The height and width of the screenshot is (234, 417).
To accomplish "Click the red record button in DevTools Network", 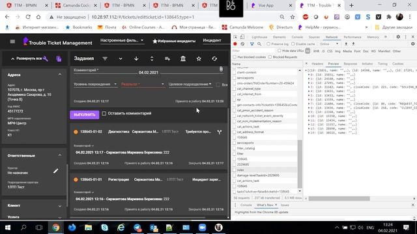I will [x=235, y=44].
